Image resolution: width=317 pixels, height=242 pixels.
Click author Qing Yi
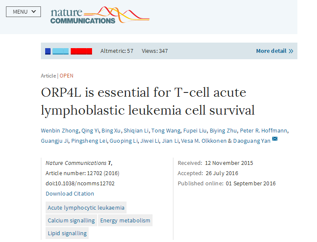coord(90,130)
